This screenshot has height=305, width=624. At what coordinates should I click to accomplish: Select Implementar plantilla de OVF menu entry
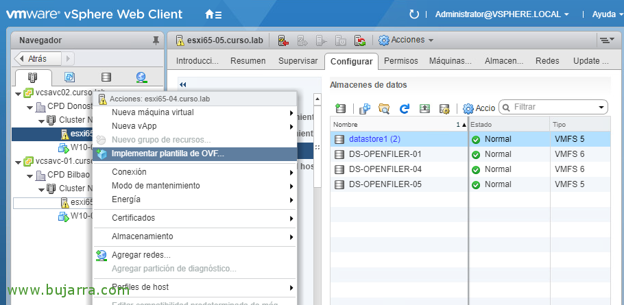point(195,154)
